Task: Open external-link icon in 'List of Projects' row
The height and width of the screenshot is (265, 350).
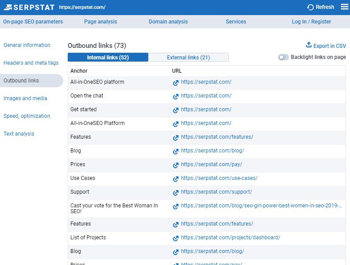Action: (x=176, y=238)
